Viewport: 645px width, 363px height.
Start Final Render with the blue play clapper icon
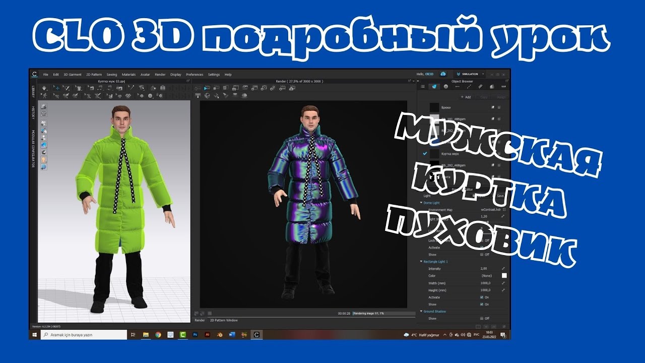[x=207, y=88]
